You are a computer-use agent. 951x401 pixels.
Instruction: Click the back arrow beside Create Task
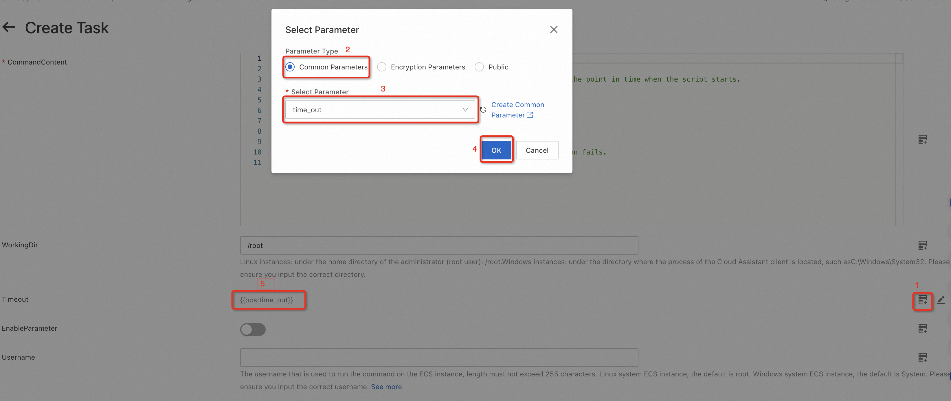coord(9,27)
